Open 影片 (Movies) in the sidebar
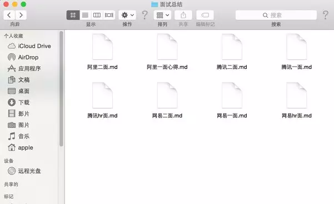Screen dimensions: 334x204 [x=18, y=114]
